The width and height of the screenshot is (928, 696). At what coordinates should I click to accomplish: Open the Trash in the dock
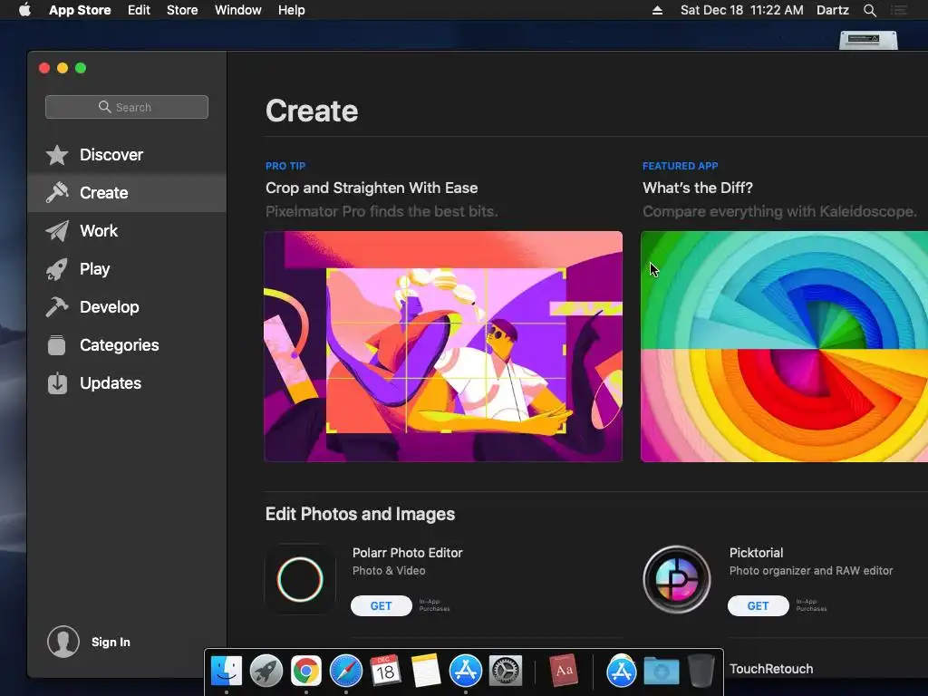click(x=701, y=672)
